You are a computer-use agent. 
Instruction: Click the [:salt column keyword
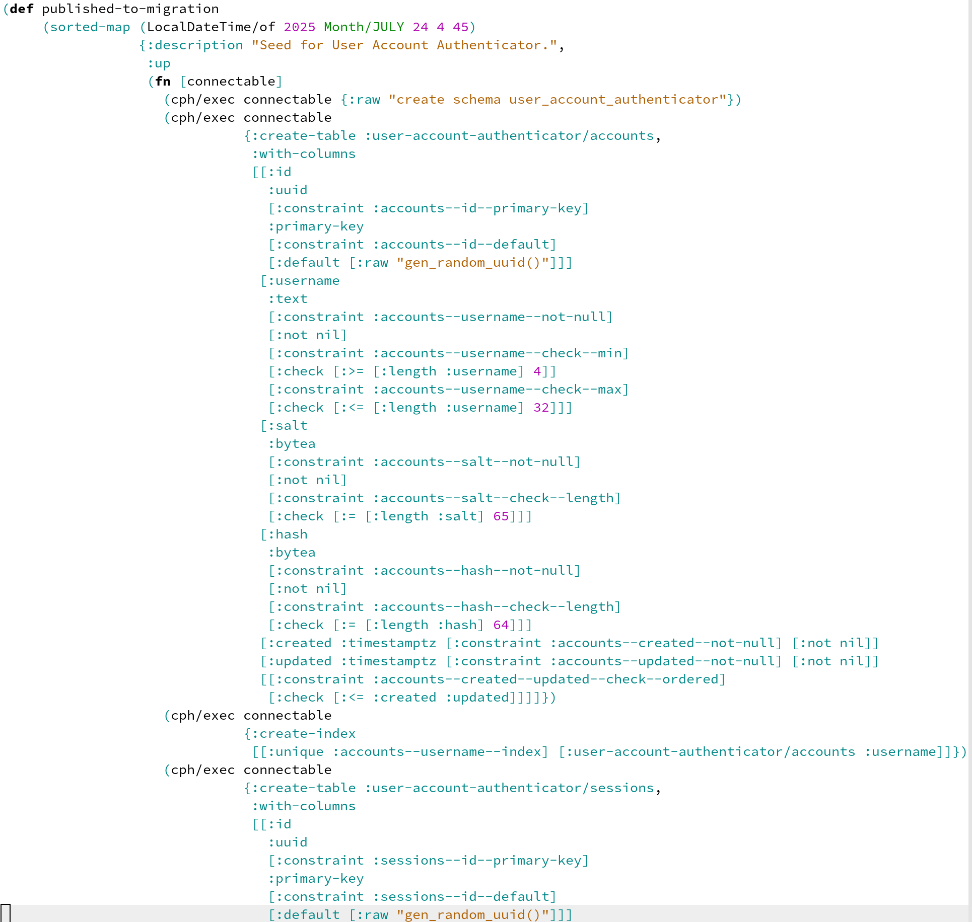coord(284,426)
